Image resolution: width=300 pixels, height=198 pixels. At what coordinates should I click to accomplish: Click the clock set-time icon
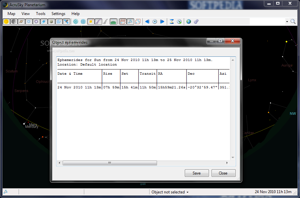click(x=155, y=22)
